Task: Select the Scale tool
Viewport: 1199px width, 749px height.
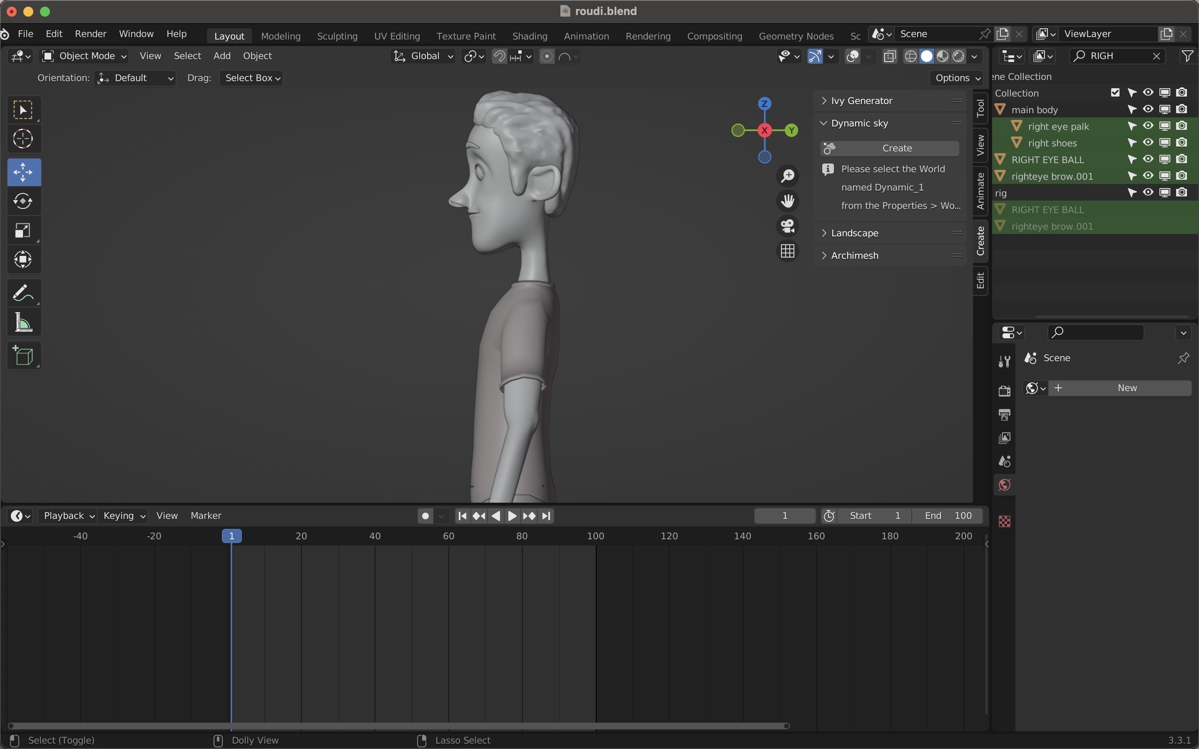Action: (x=23, y=231)
